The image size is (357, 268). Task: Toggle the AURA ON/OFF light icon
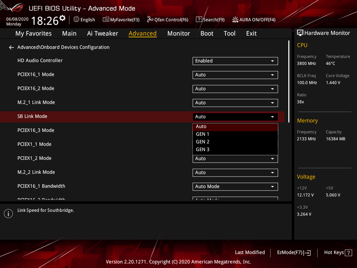[235, 20]
